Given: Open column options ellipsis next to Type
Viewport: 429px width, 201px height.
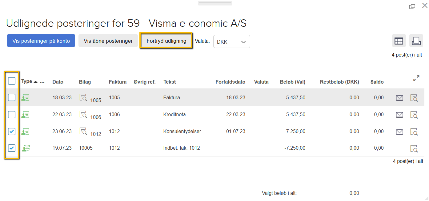Looking at the screenshot, I should click(42, 82).
